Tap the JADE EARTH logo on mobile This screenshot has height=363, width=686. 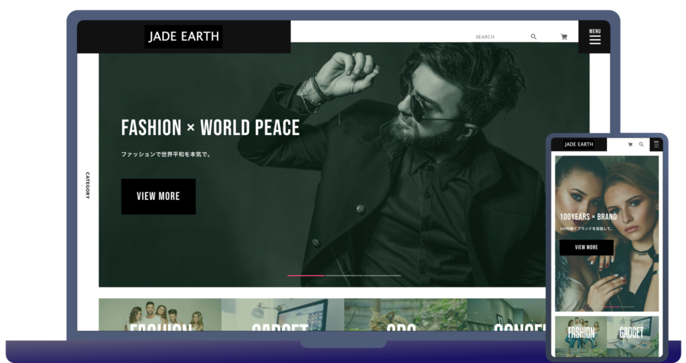[x=579, y=144]
